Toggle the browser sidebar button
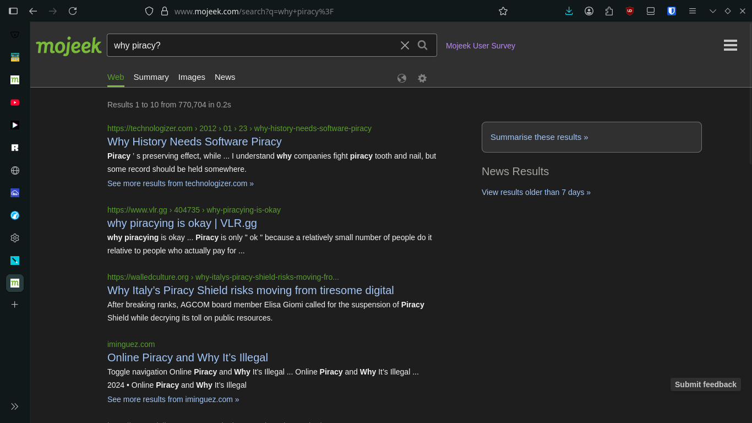The width and height of the screenshot is (752, 423). coord(13,11)
